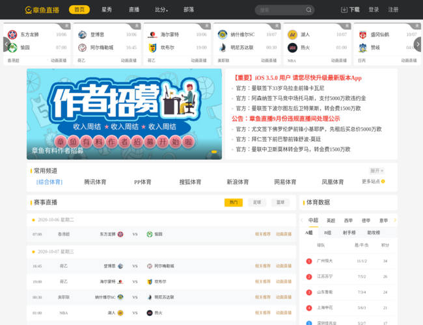Click 纳什维尔SC team logo in top card

pos(223,34)
